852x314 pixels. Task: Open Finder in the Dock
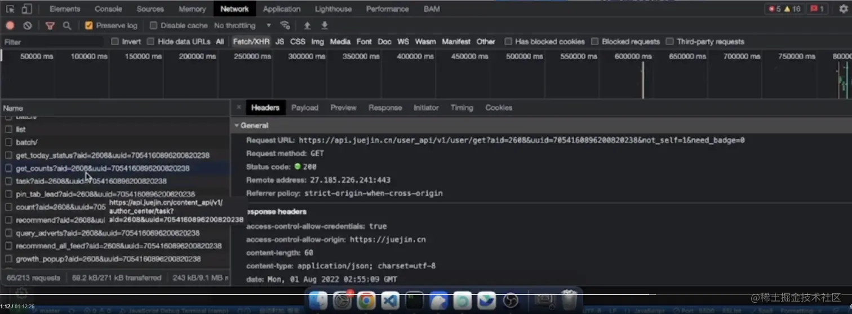[x=318, y=300]
